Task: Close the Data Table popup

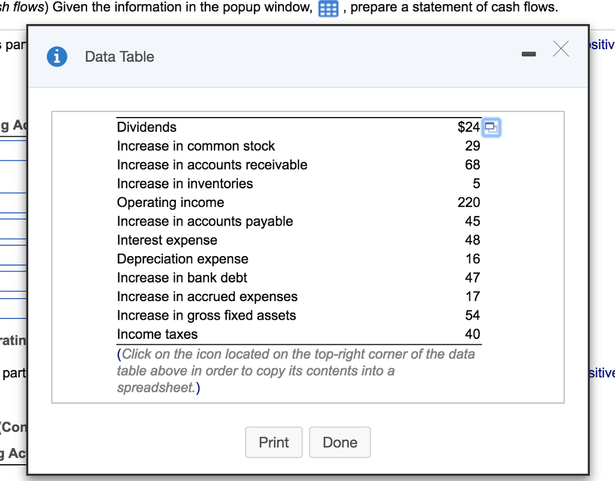Action: (x=560, y=49)
